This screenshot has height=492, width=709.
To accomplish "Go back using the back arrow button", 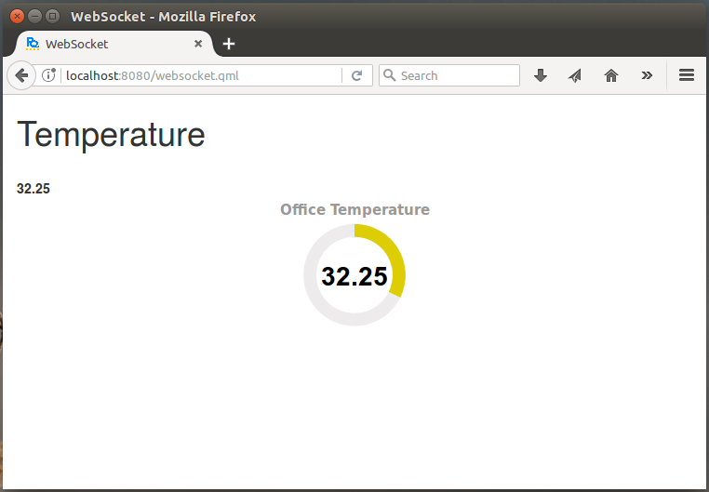I will 21,75.
